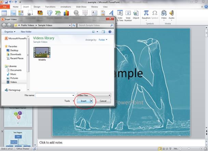The width and height of the screenshot is (208, 151).
Task: Click the Audio speaker icon
Action: tap(171, 14)
